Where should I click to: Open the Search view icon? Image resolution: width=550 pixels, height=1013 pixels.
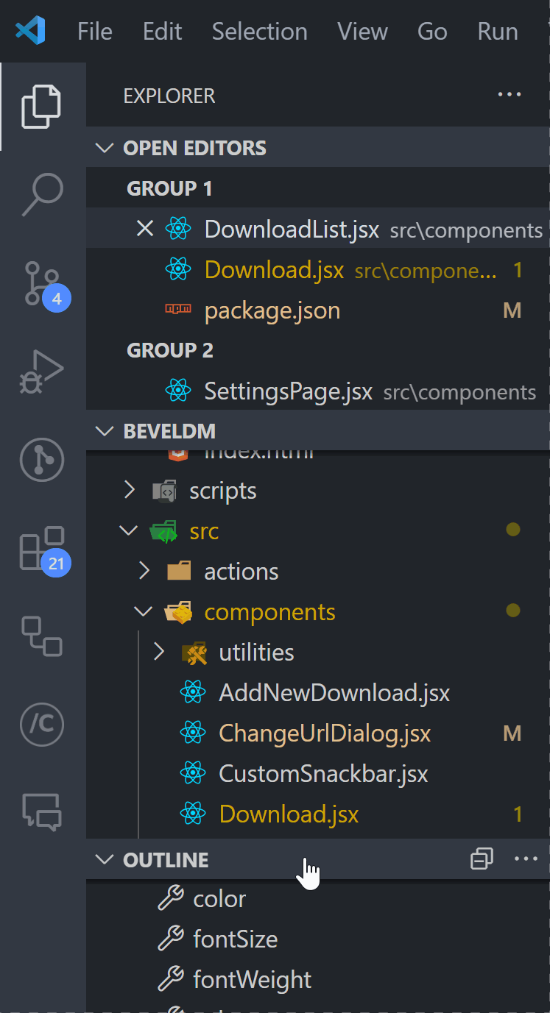[42, 194]
